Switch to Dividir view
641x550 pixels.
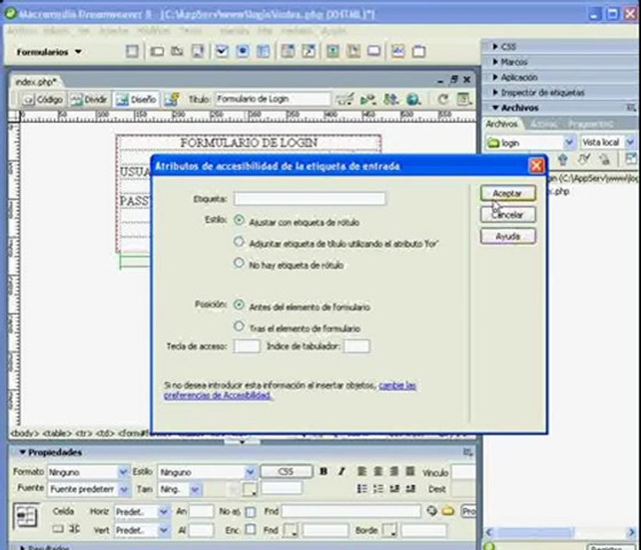pyautogui.click(x=89, y=99)
